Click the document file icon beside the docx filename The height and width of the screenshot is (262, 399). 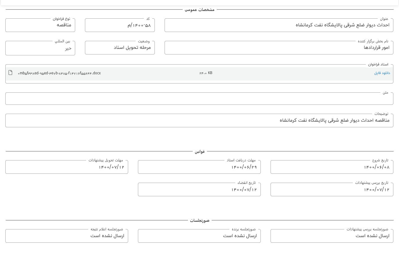[x=10, y=73]
